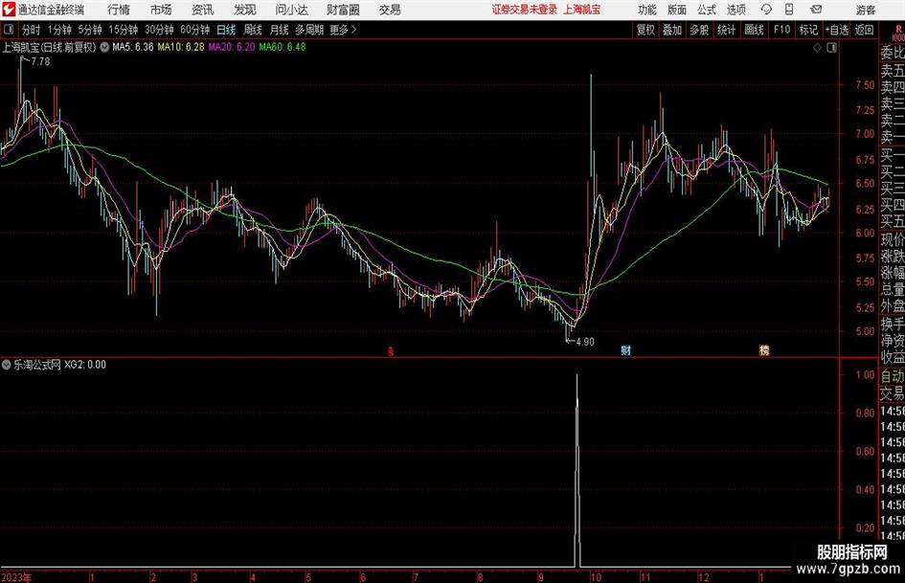The width and height of the screenshot is (905, 583).
Task: Switch to the 月线 monthly tab
Action: point(280,30)
